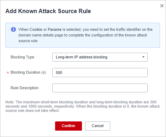
Task: Click the dropdown arrow beside Long-term IP address blocking
Action: tap(143, 57)
